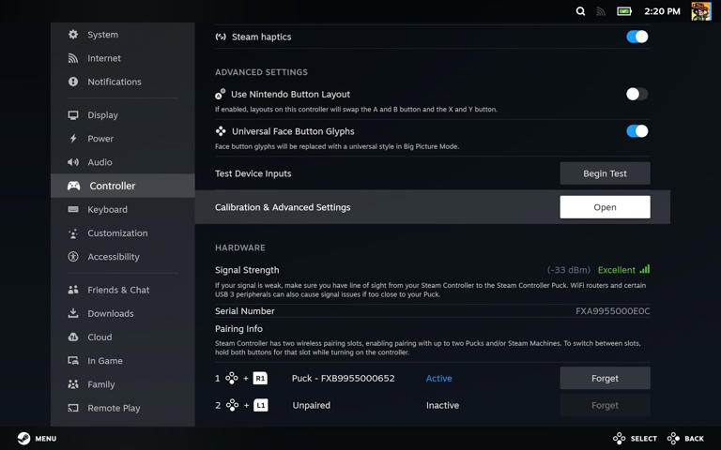Open Remote Play settings section
Screen dimensions: 721x450
[x=114, y=408]
